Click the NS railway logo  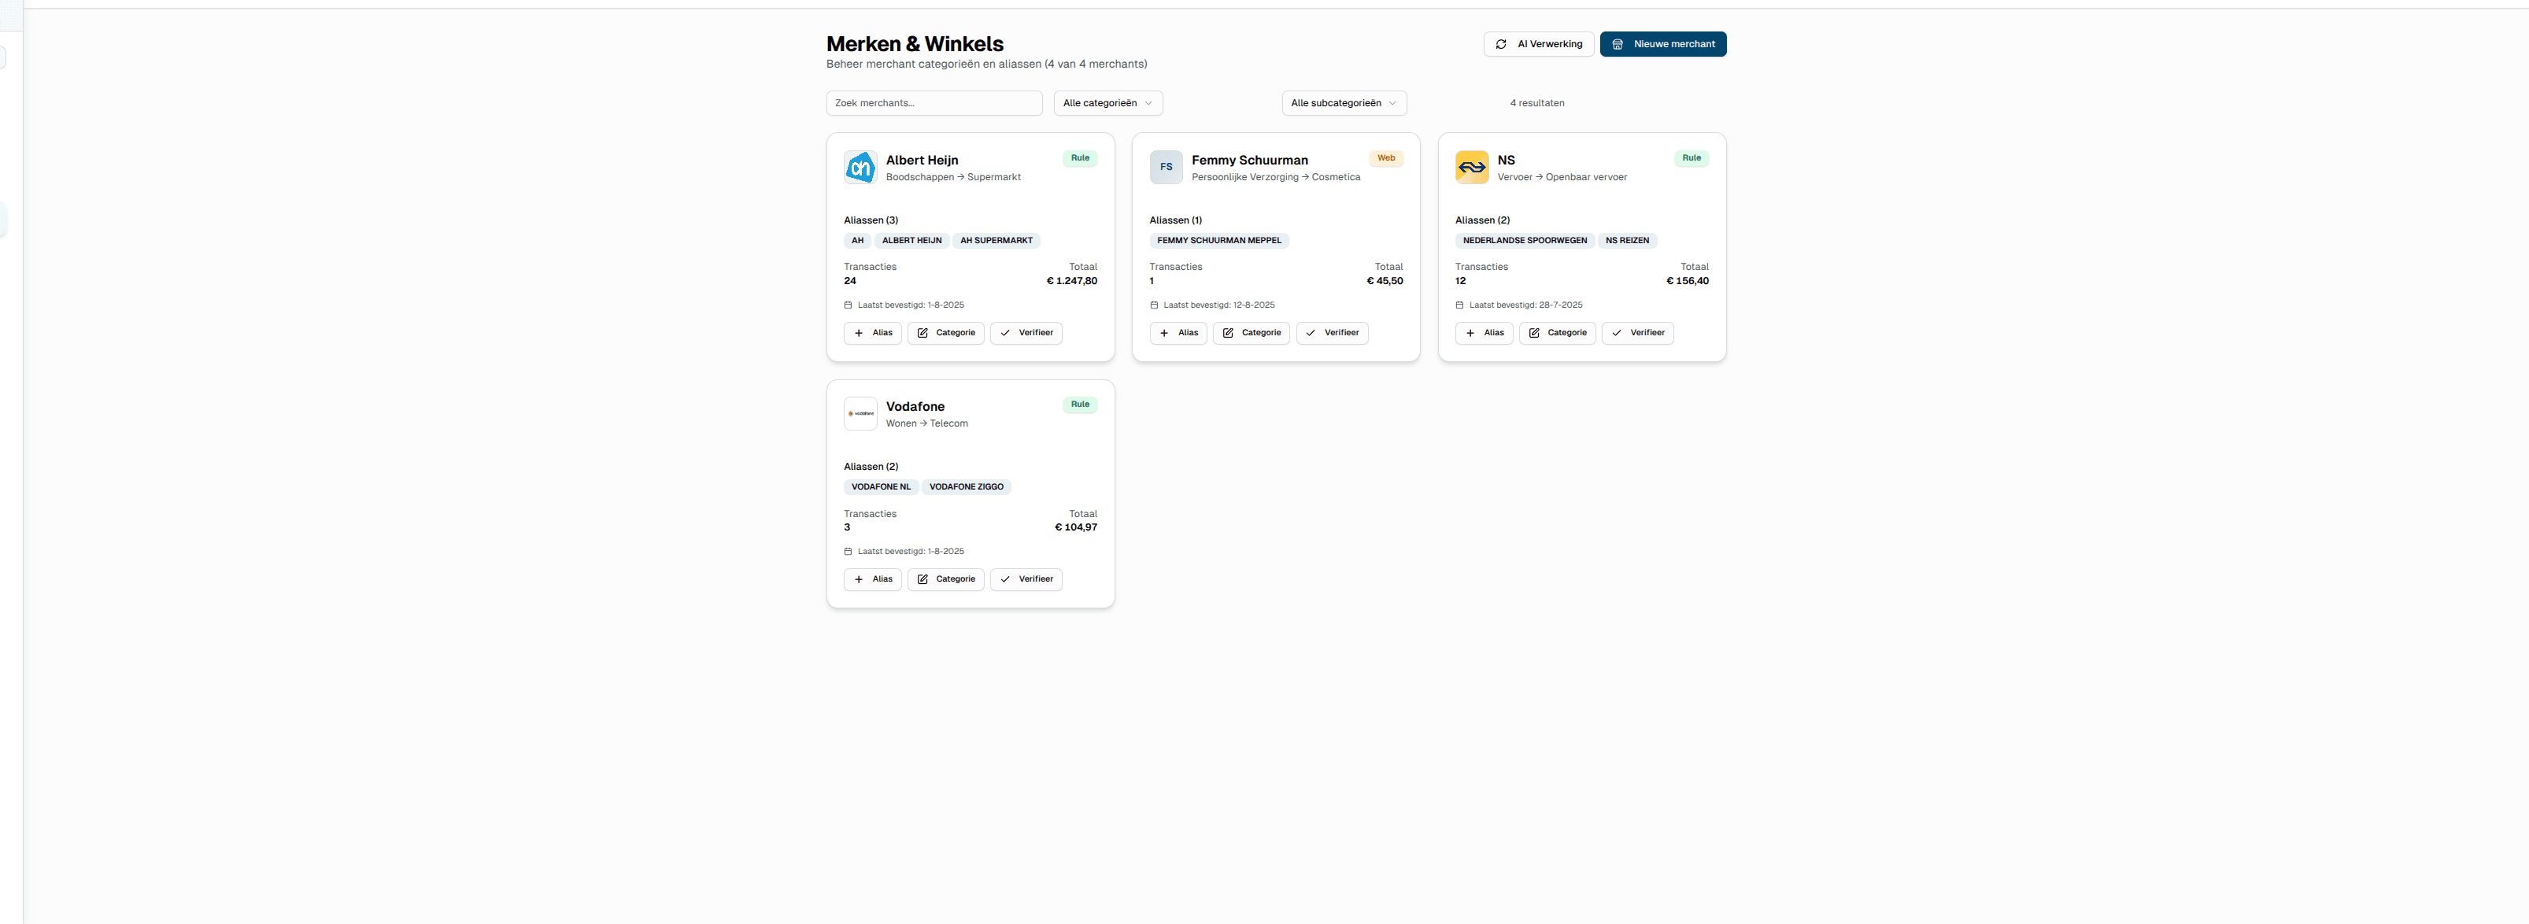coord(1472,167)
